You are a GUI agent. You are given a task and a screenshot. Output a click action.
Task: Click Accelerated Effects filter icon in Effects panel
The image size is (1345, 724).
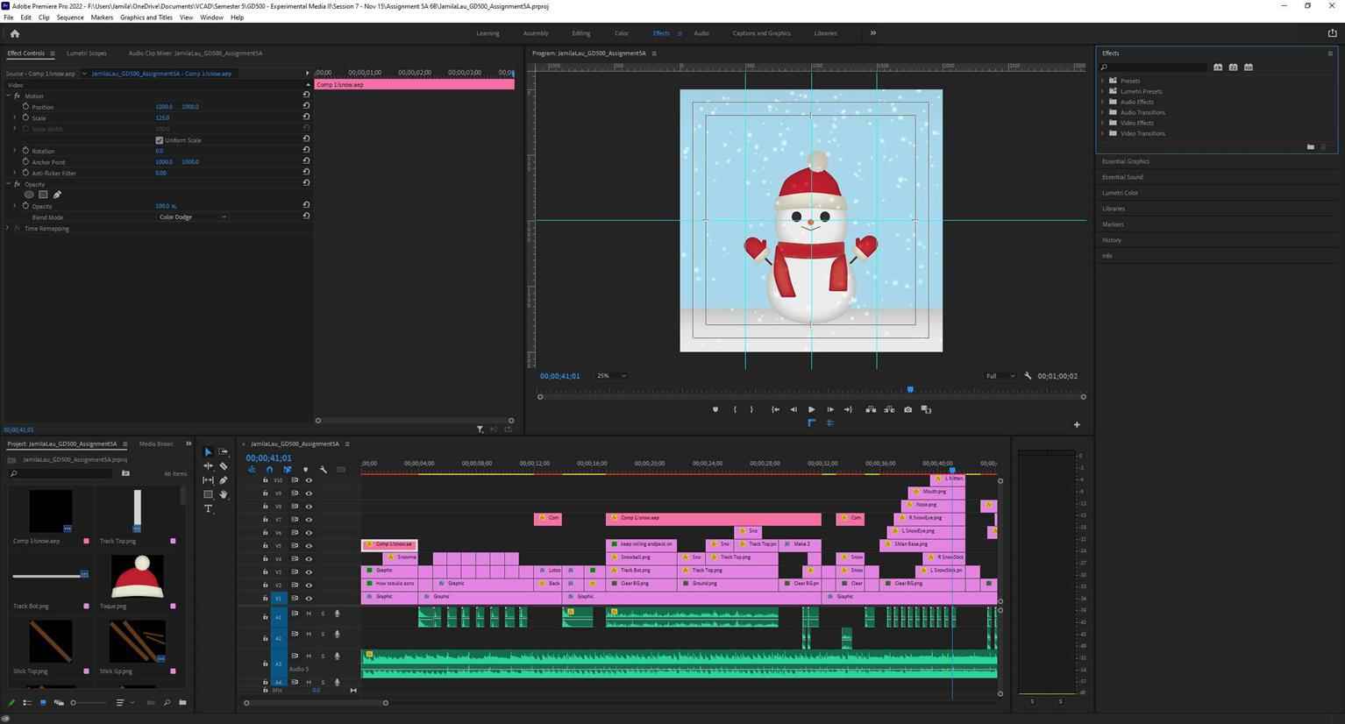pos(1218,67)
